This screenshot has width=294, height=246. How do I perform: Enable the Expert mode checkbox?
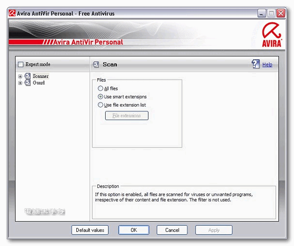pos(20,64)
